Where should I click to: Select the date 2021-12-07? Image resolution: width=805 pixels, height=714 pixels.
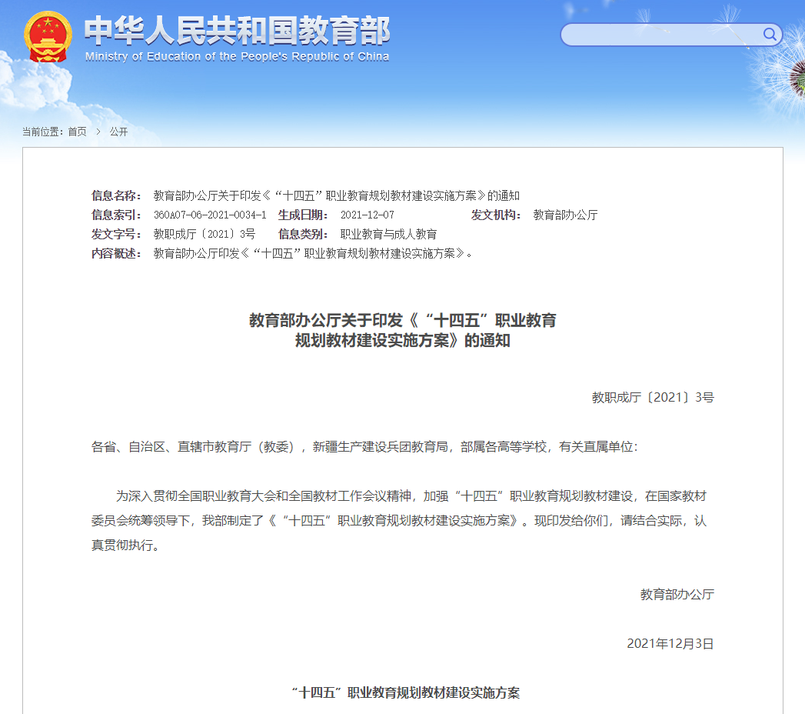pos(368,215)
